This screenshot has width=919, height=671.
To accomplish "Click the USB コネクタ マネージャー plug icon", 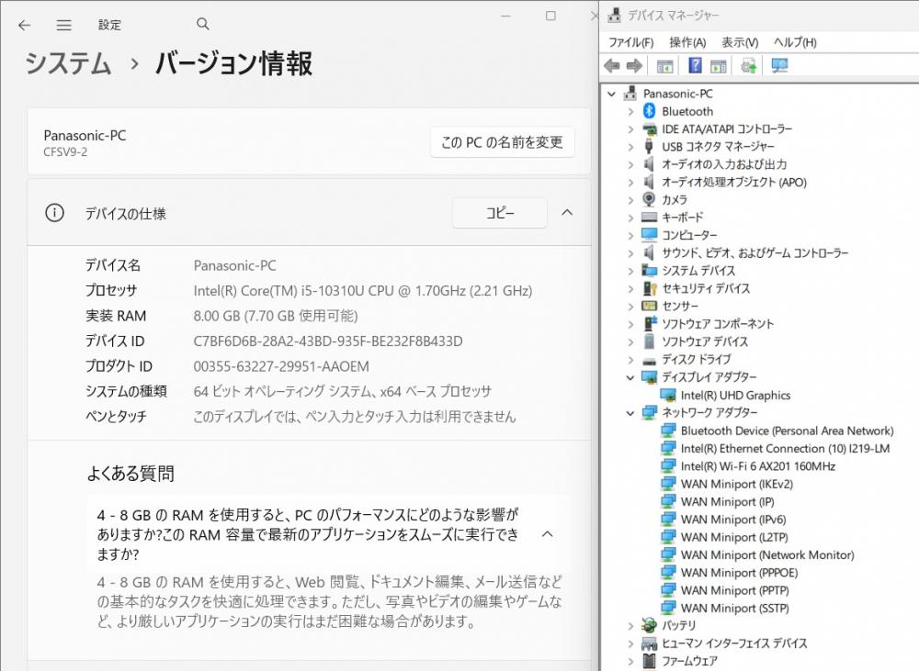I will tap(649, 146).
